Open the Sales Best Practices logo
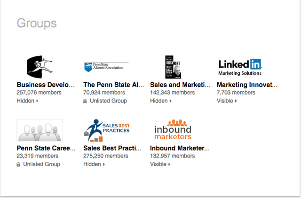The height and width of the screenshot is (198, 301). click(x=106, y=130)
